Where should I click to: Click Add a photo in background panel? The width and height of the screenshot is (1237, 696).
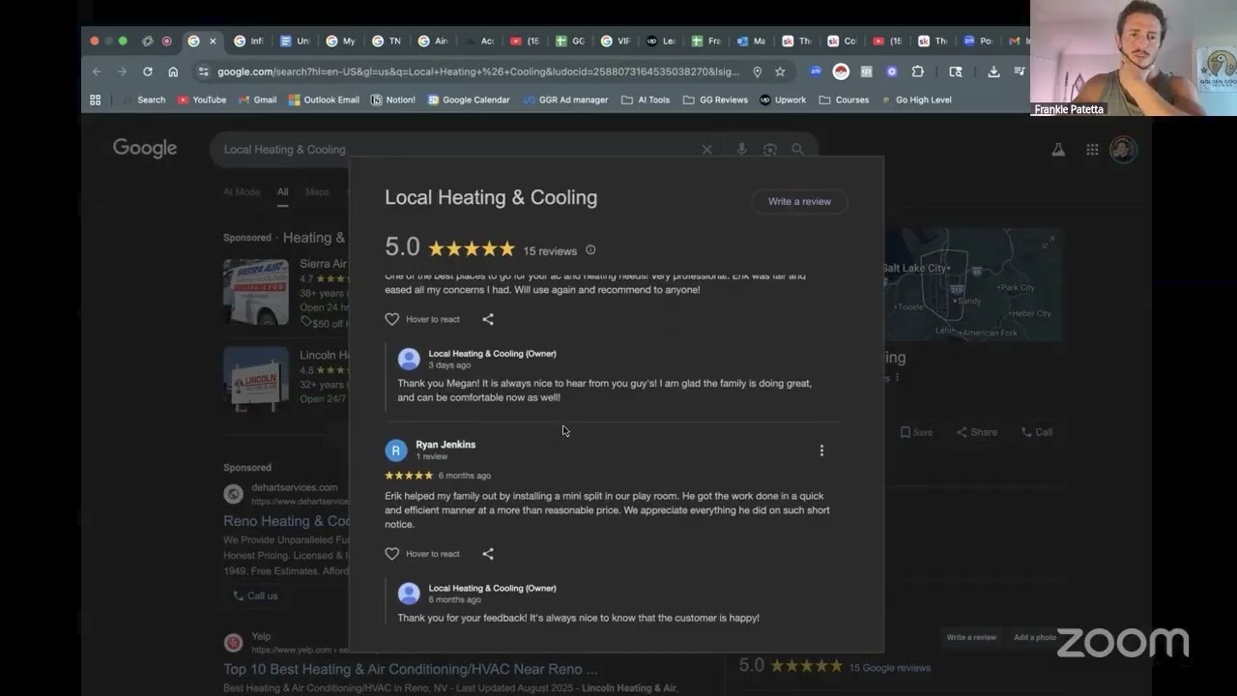(x=1035, y=638)
